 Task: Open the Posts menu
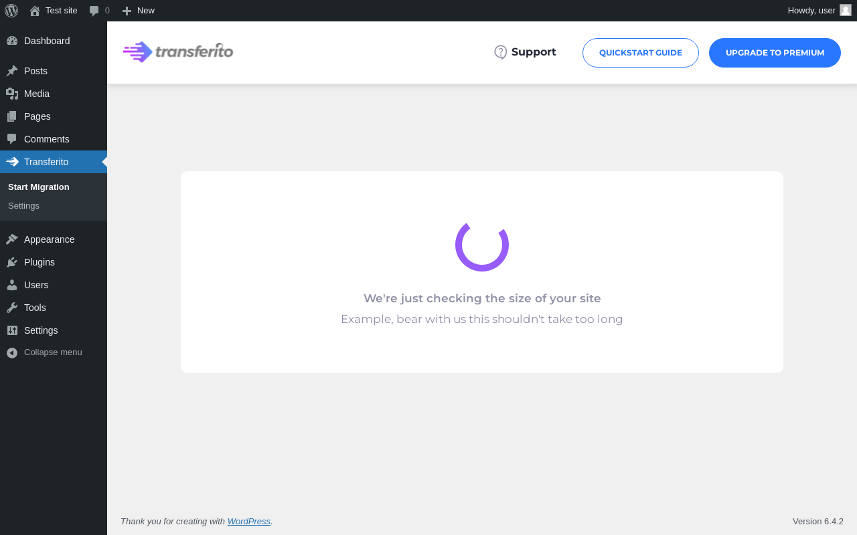click(54, 71)
